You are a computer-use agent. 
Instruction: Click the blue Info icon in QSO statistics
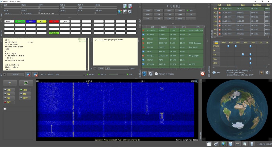(214, 73)
